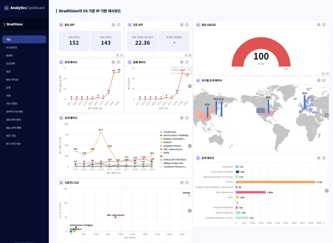
Task: Toggle StradVision series in chart legend
Action: point(168,132)
